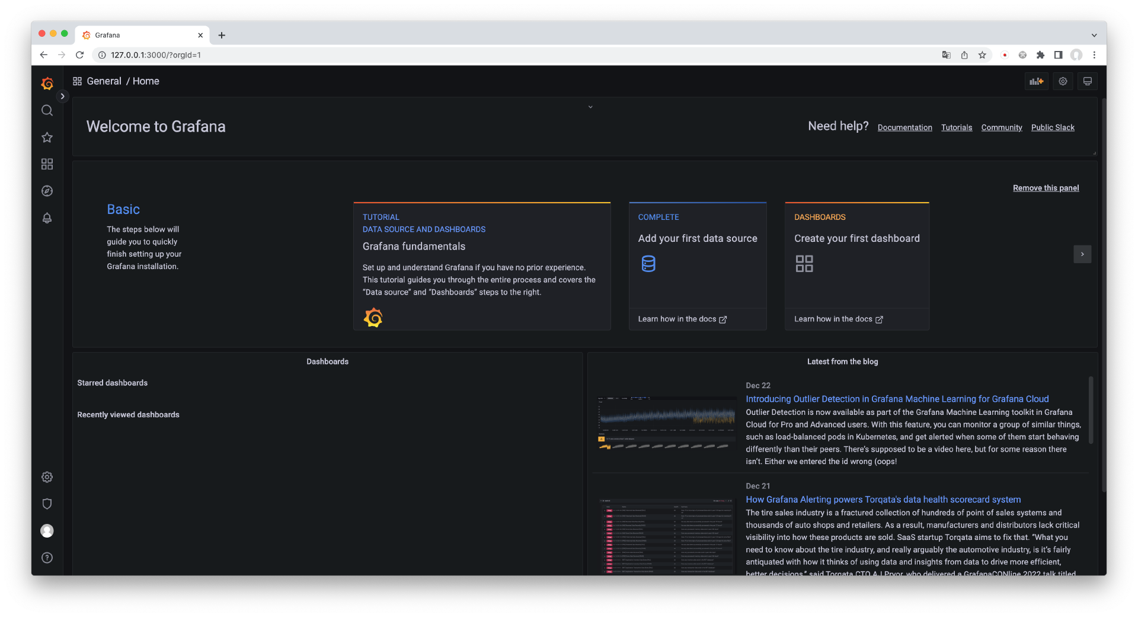
Task: Open Explore compass icon
Action: [x=47, y=191]
